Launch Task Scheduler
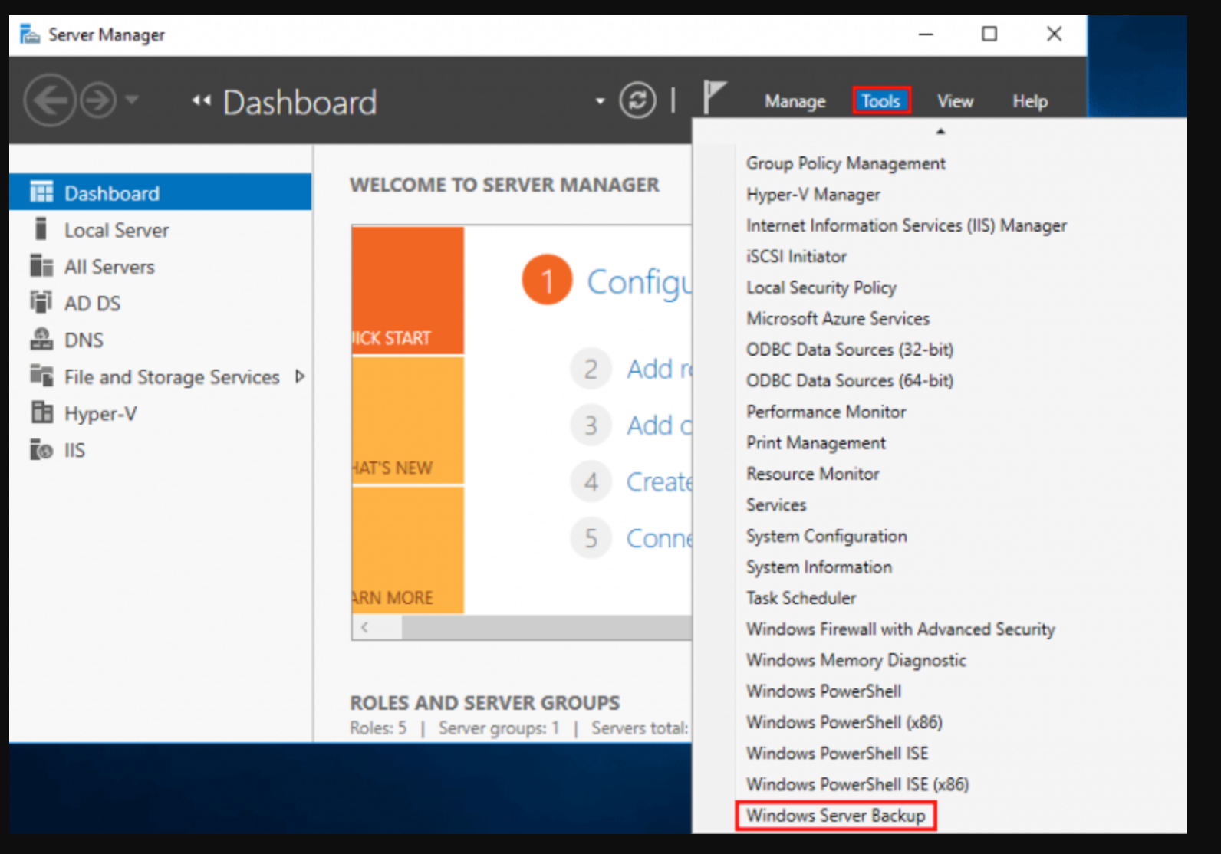Viewport: 1221px width, 854px height. (x=801, y=598)
